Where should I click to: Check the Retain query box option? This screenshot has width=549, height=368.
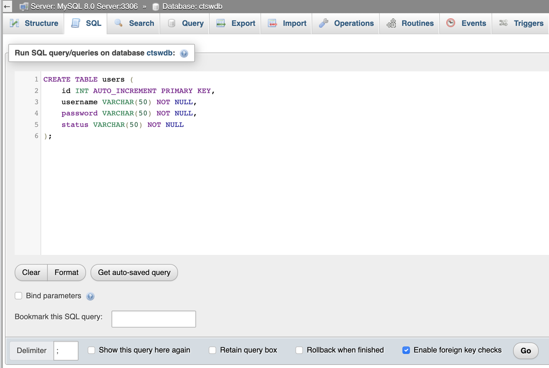click(212, 350)
